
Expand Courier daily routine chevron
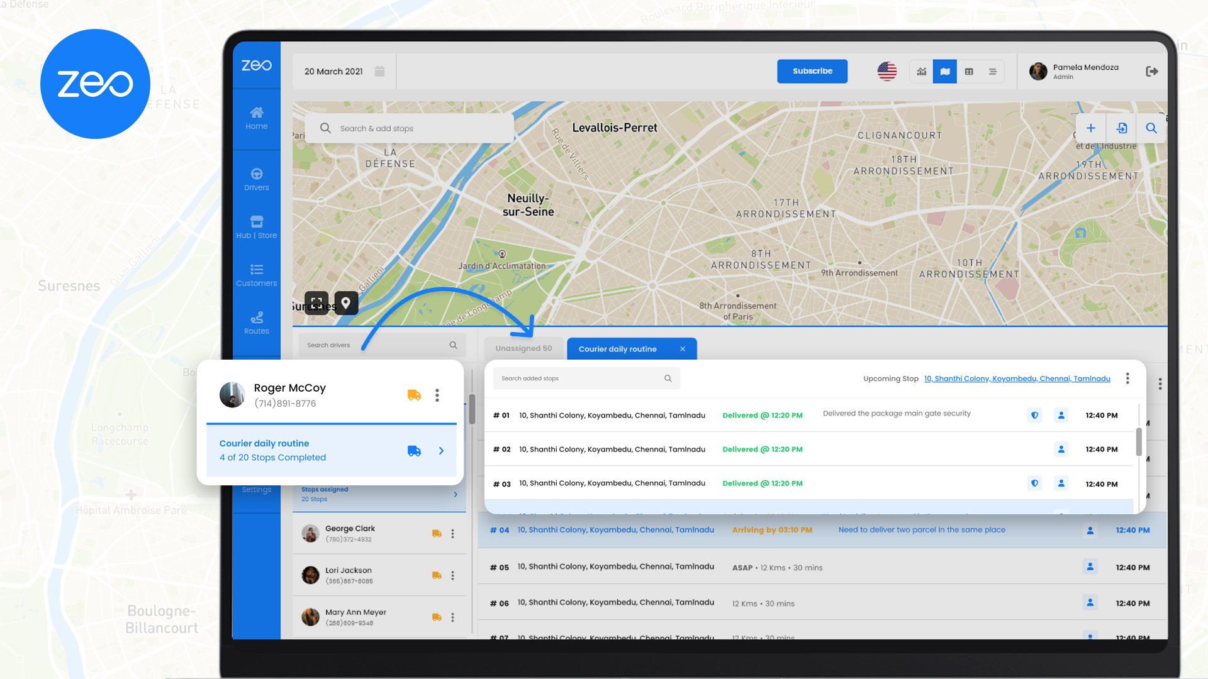(x=442, y=451)
